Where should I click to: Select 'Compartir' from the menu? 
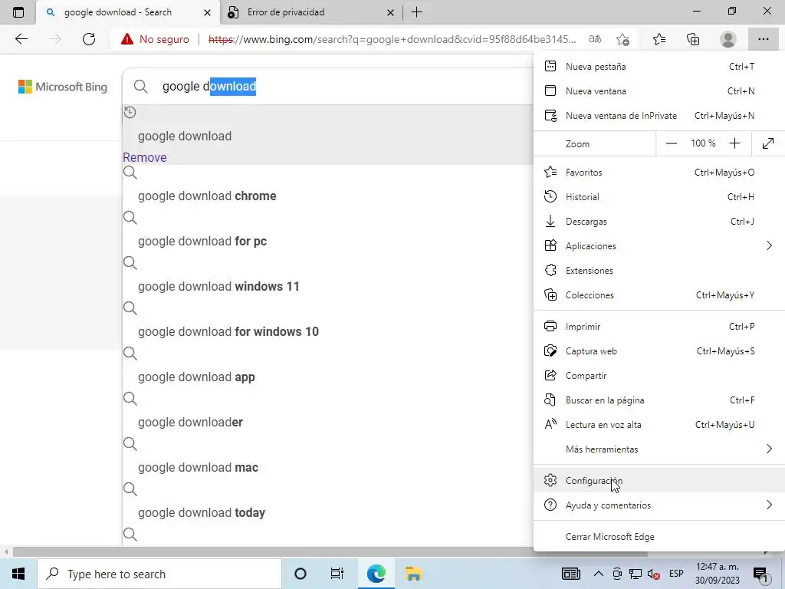(x=659, y=376)
